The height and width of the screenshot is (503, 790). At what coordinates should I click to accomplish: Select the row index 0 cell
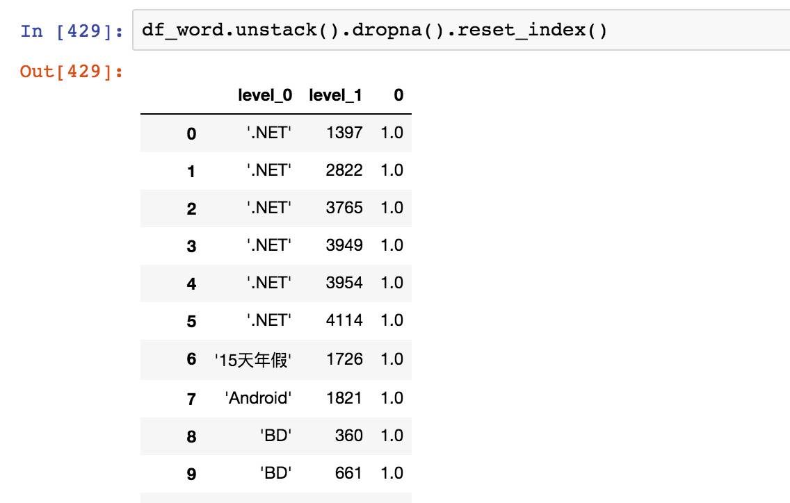191,133
